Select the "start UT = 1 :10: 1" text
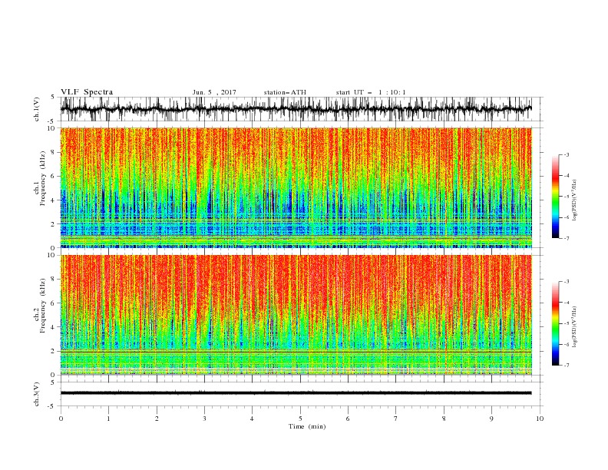 tap(371, 92)
